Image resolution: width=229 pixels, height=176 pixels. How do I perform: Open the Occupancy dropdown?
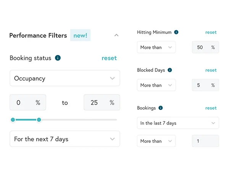coord(65,78)
